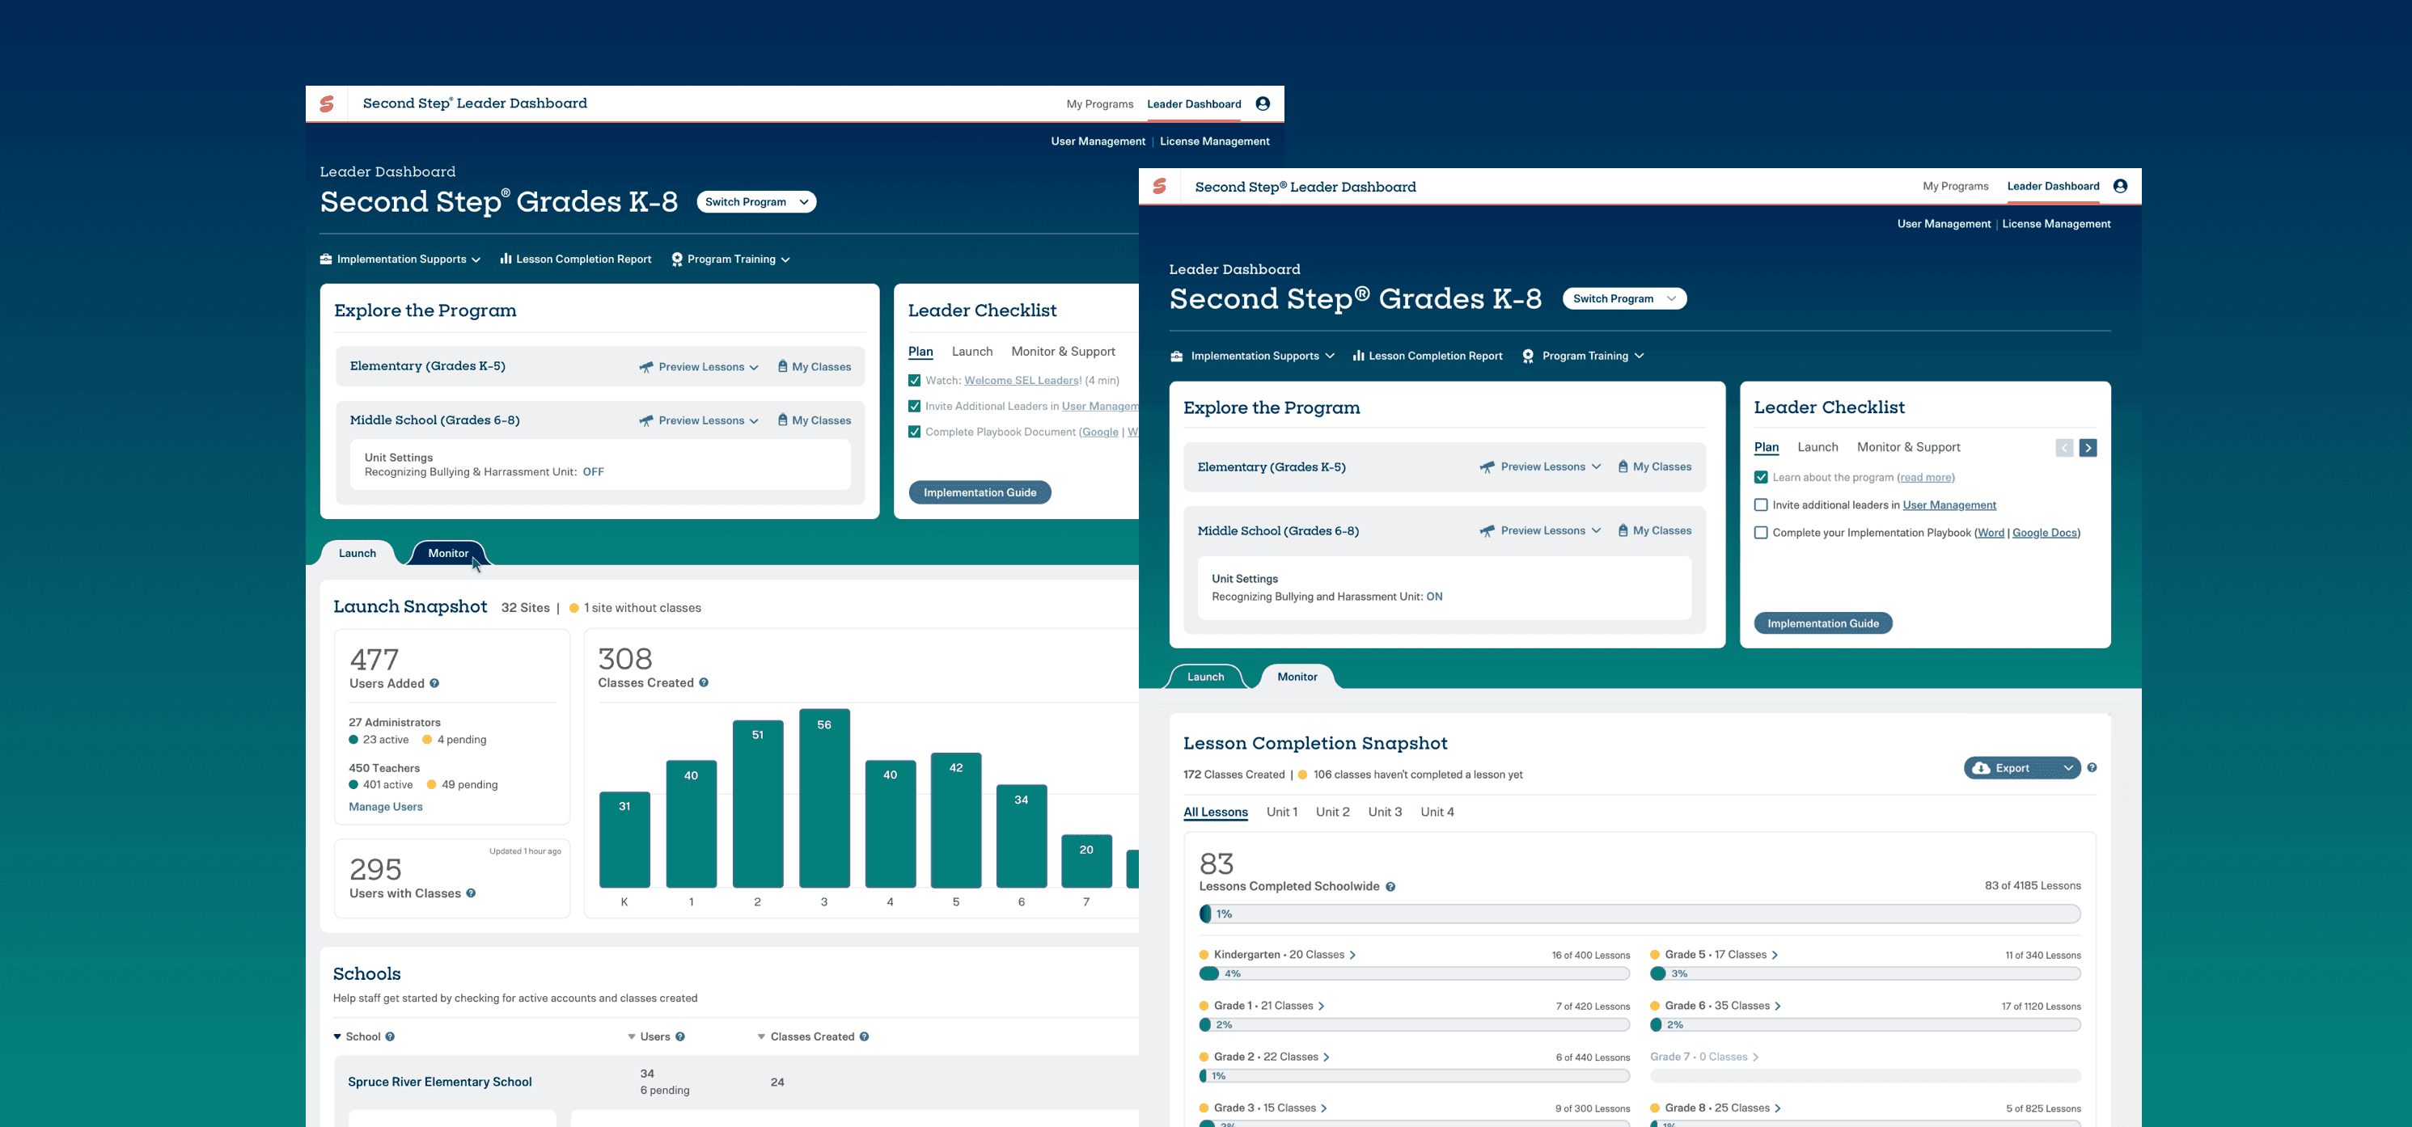Uncheck Complete Playbook Document checkbox in left window
The height and width of the screenshot is (1127, 2412).
click(914, 432)
